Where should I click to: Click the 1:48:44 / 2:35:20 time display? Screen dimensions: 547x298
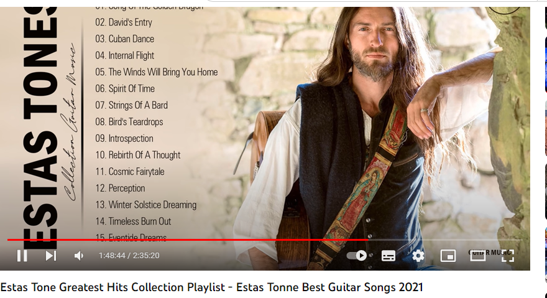click(x=129, y=256)
